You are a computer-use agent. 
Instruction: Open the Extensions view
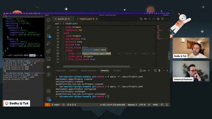tap(49, 51)
